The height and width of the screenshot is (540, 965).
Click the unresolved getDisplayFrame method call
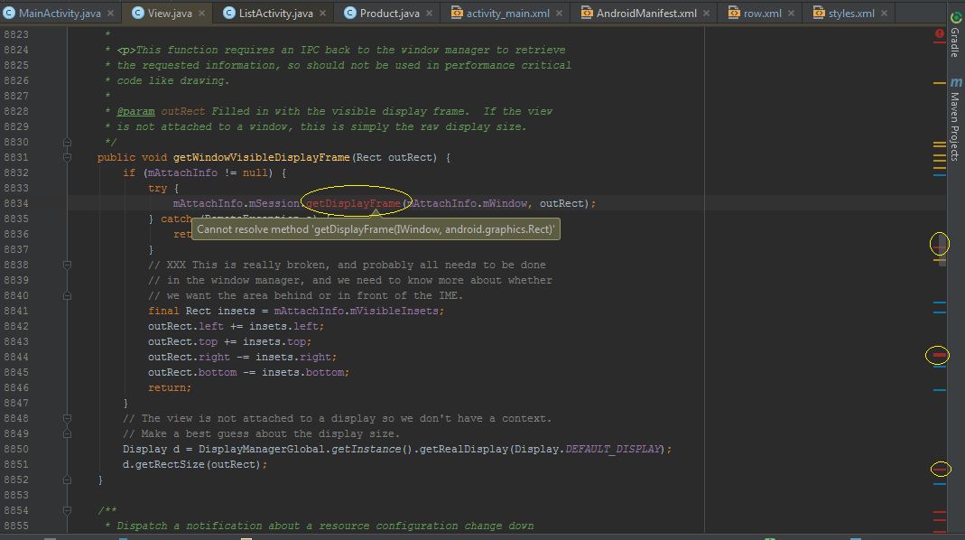[x=353, y=203]
